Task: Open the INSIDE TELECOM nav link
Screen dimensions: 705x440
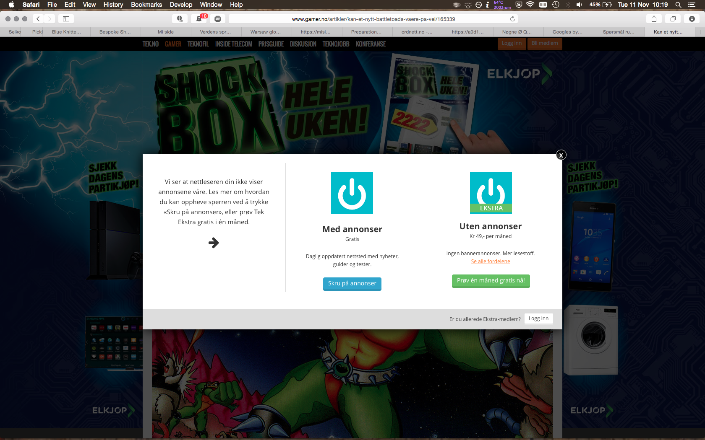Action: tap(234, 44)
